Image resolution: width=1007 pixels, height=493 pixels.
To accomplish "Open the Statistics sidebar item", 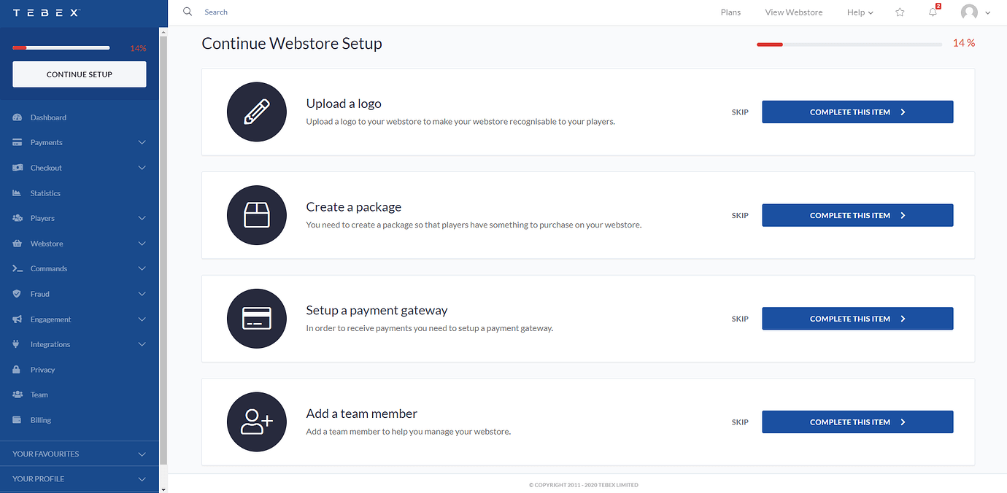I will (45, 193).
